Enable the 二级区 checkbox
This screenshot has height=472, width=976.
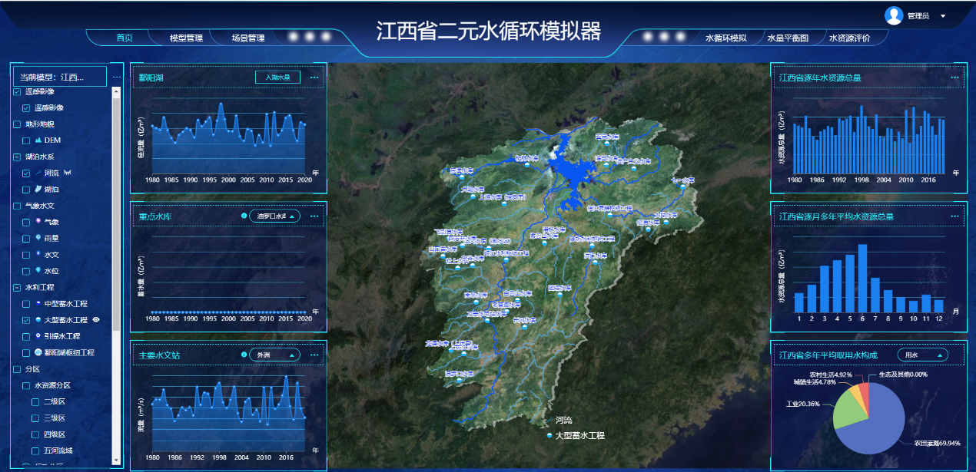35,401
